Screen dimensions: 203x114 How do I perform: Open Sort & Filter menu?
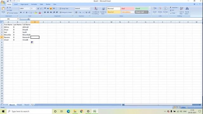(181, 10)
